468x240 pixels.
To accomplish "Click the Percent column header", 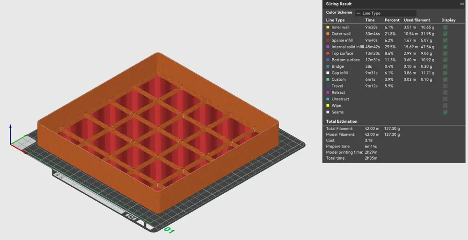I will click(x=392, y=20).
